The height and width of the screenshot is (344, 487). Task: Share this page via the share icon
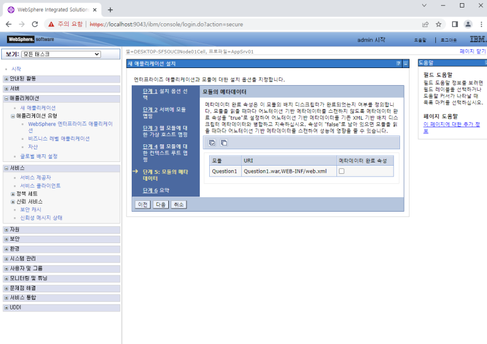coord(425,24)
